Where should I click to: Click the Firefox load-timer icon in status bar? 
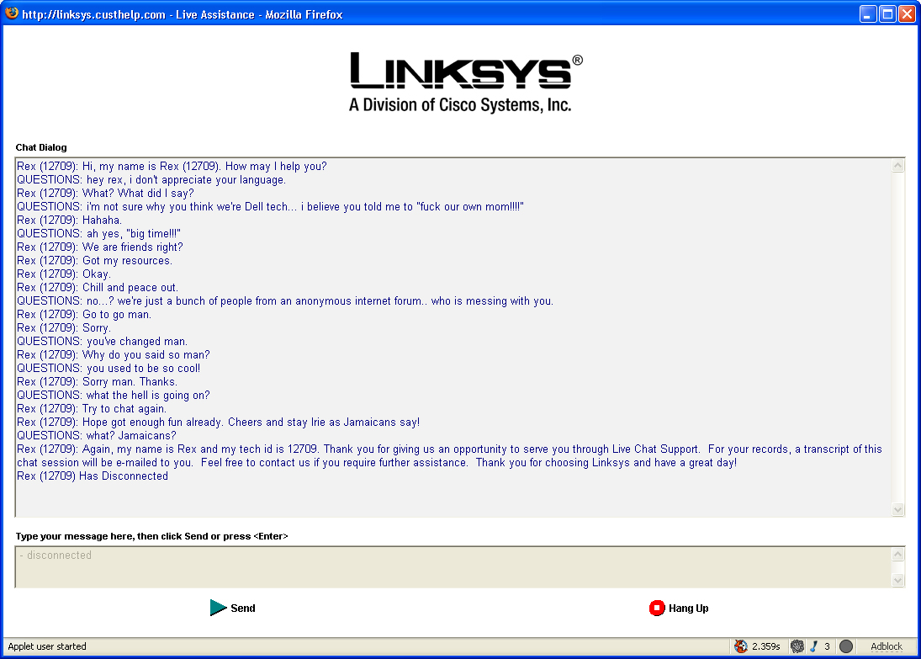click(741, 646)
